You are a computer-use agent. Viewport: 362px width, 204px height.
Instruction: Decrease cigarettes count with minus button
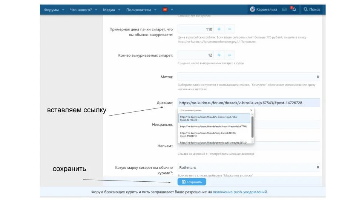point(230,55)
